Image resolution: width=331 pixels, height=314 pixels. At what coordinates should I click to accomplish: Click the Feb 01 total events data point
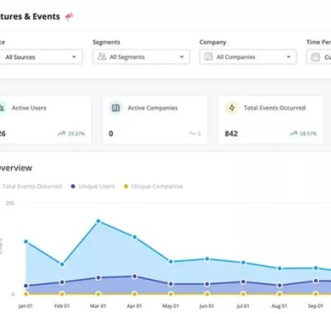[62, 265]
